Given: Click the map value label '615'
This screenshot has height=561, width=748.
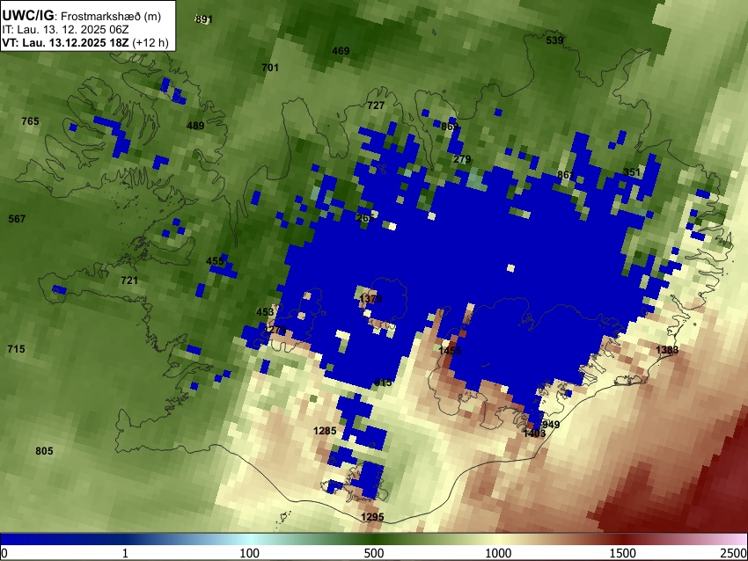Looking at the screenshot, I should click(x=383, y=382).
